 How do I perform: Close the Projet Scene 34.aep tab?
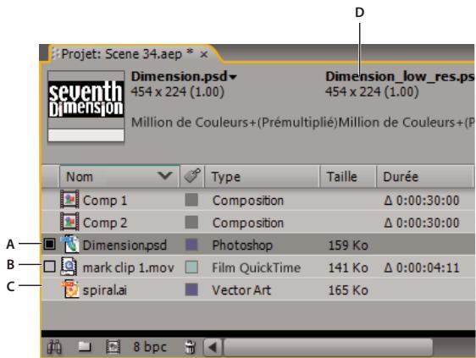click(x=204, y=55)
